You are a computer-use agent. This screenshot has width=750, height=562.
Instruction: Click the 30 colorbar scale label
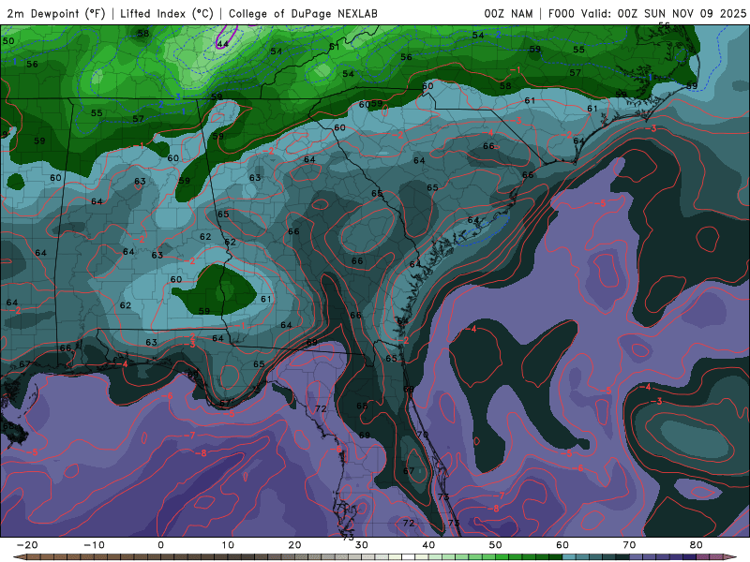pos(362,545)
